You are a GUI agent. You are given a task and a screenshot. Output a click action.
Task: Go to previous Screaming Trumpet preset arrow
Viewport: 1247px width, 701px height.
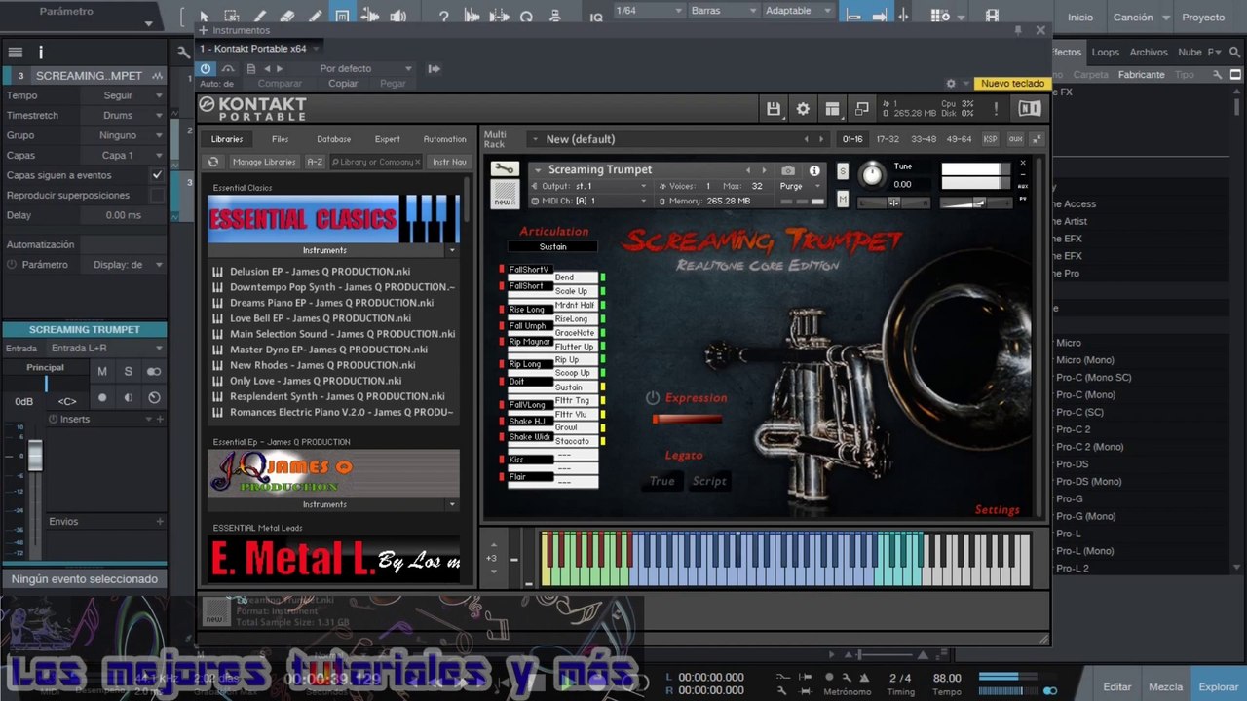(748, 170)
